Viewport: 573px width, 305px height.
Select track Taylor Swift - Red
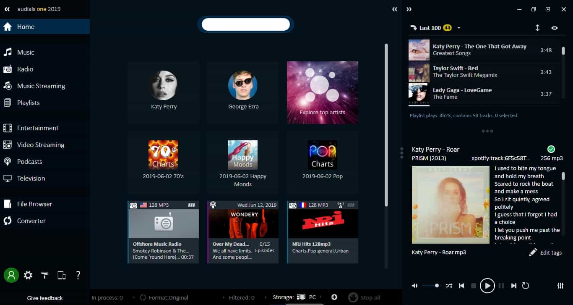click(484, 72)
